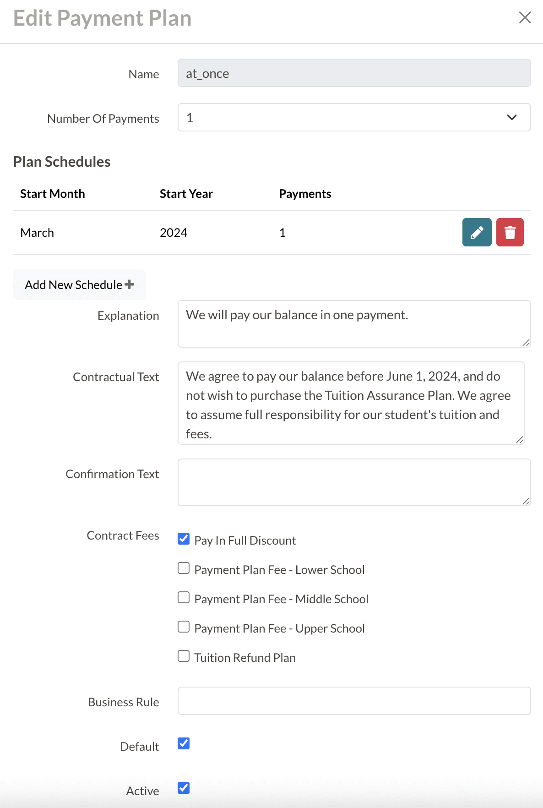Click the Start Month column header
The image size is (543, 808).
(52, 194)
